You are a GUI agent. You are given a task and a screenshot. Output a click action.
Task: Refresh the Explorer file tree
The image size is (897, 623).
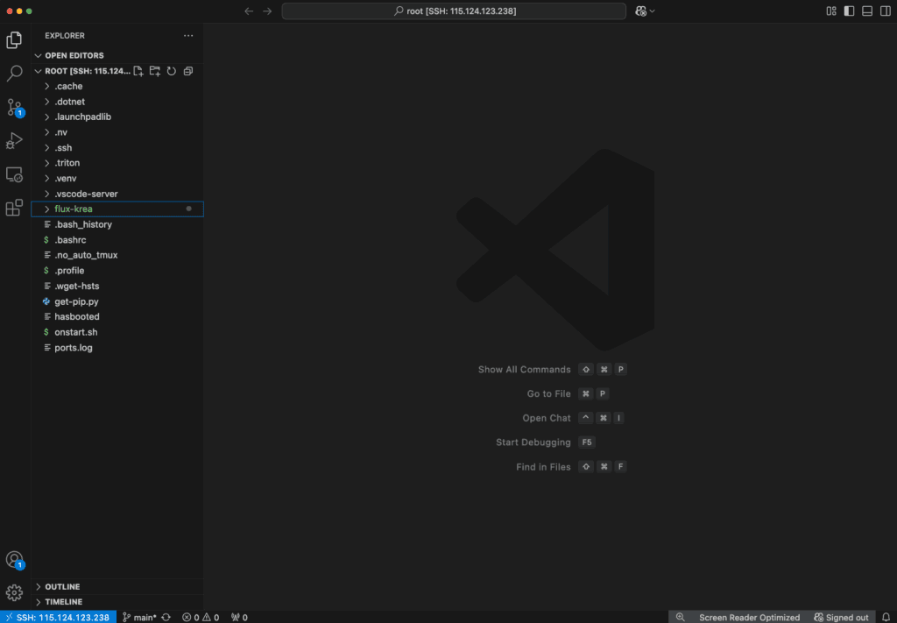(x=172, y=71)
